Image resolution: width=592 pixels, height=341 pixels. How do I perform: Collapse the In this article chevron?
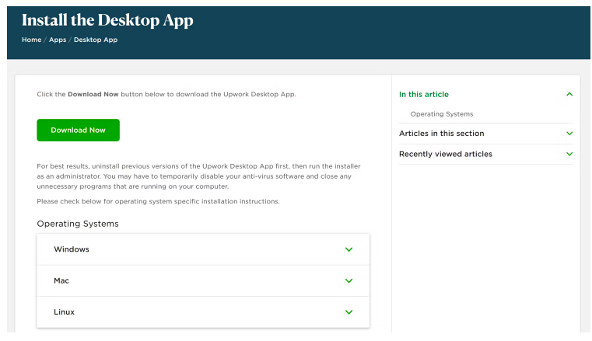(569, 94)
